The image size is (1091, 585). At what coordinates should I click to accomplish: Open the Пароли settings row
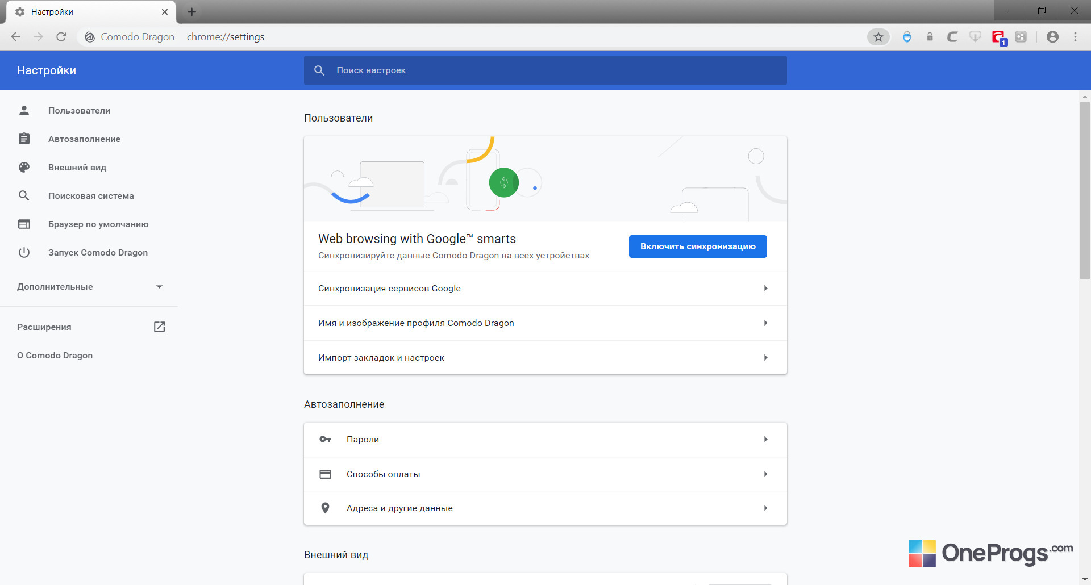coord(545,440)
